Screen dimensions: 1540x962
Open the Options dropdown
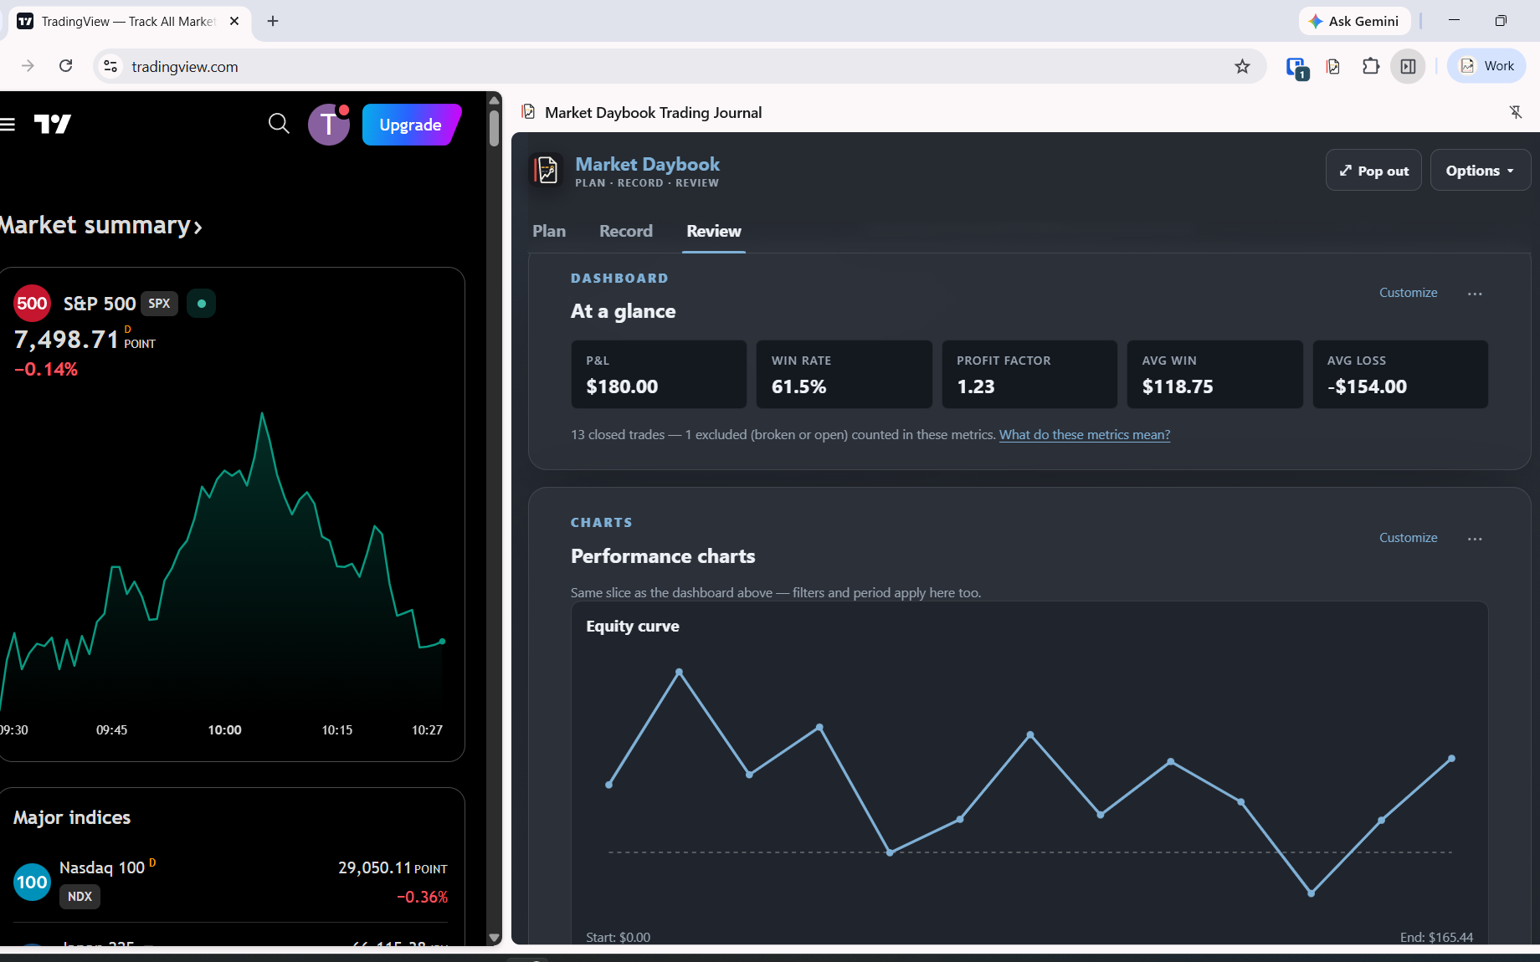pyautogui.click(x=1480, y=171)
